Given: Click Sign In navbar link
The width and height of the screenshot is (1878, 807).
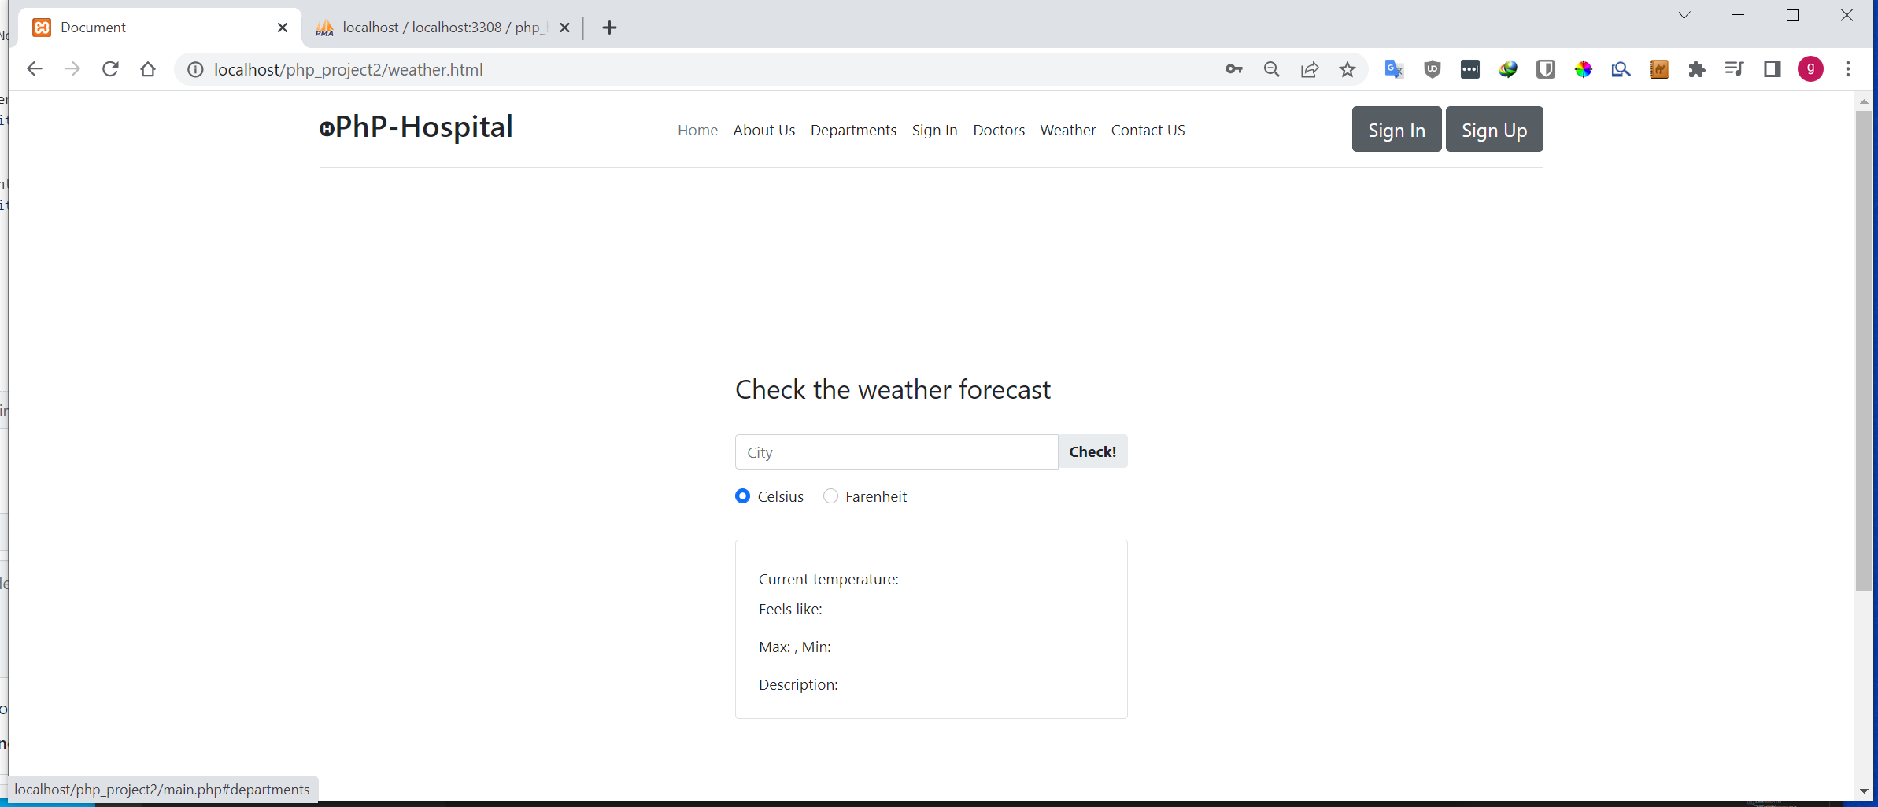Looking at the screenshot, I should 934,130.
